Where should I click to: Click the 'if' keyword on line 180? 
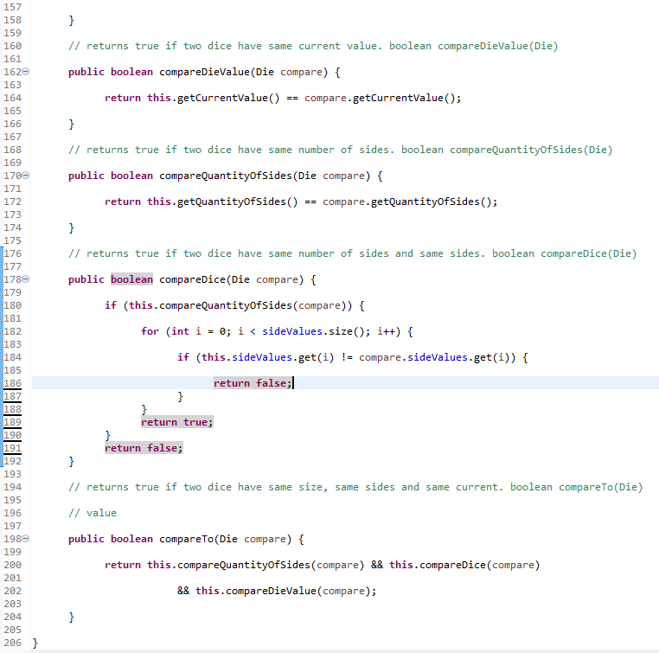click(111, 305)
